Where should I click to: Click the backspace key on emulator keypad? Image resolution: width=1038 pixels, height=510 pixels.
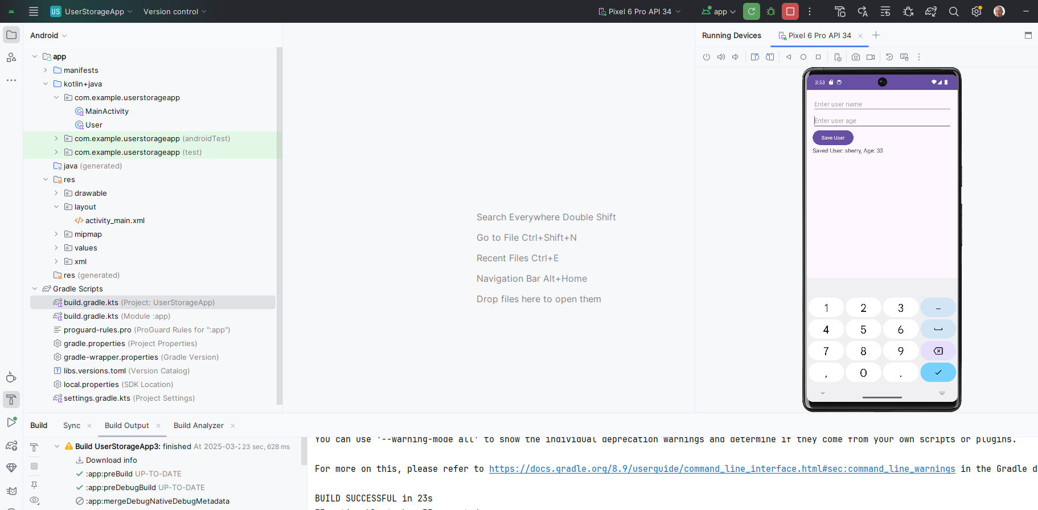[938, 351]
